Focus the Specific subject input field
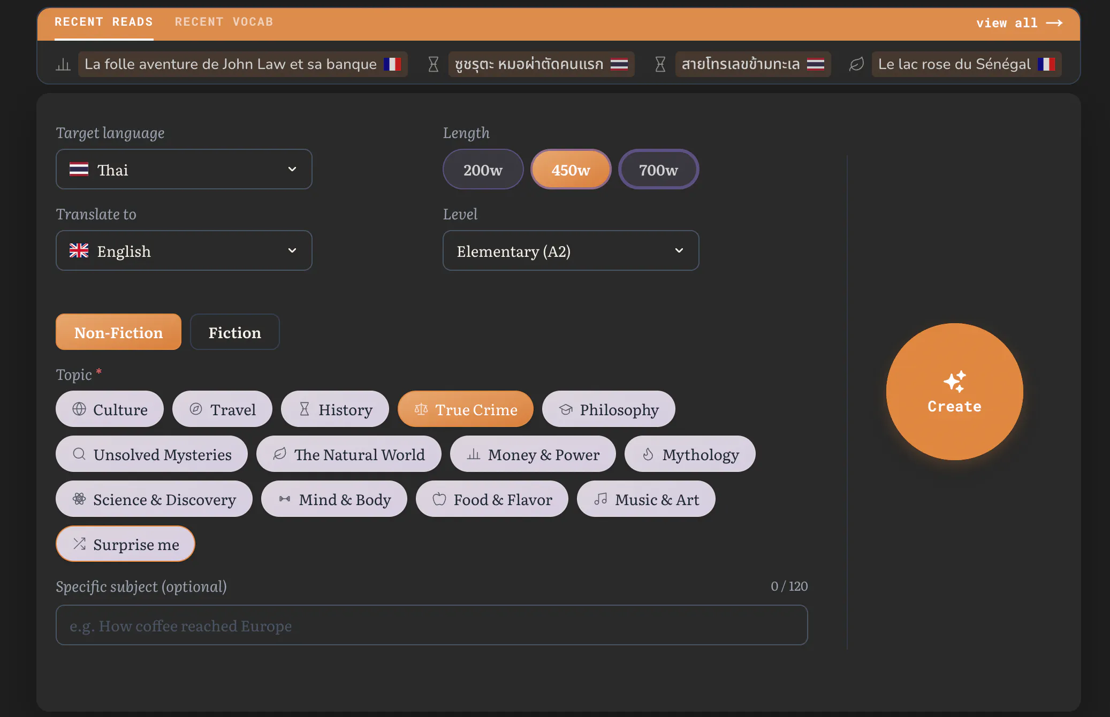Image resolution: width=1110 pixels, height=717 pixels. pyautogui.click(x=432, y=625)
